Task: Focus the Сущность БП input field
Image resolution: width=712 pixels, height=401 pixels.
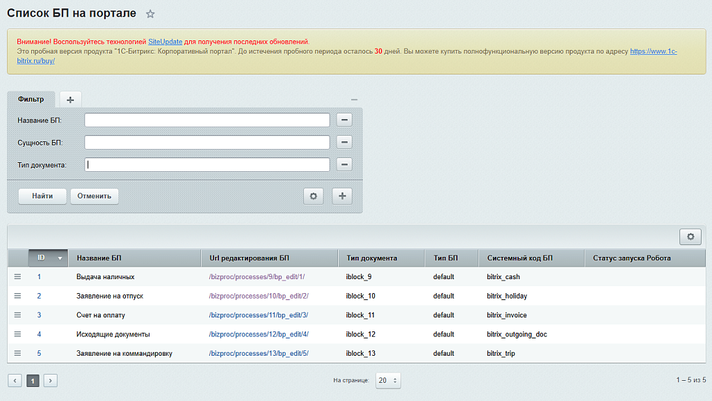Action: 207,143
